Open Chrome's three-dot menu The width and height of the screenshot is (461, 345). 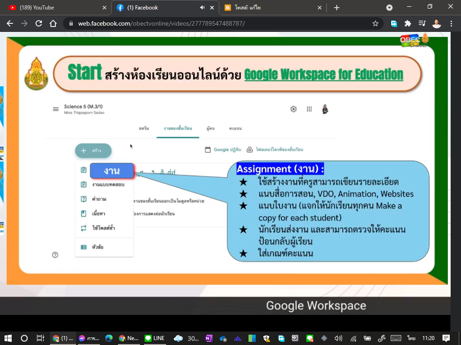451,23
